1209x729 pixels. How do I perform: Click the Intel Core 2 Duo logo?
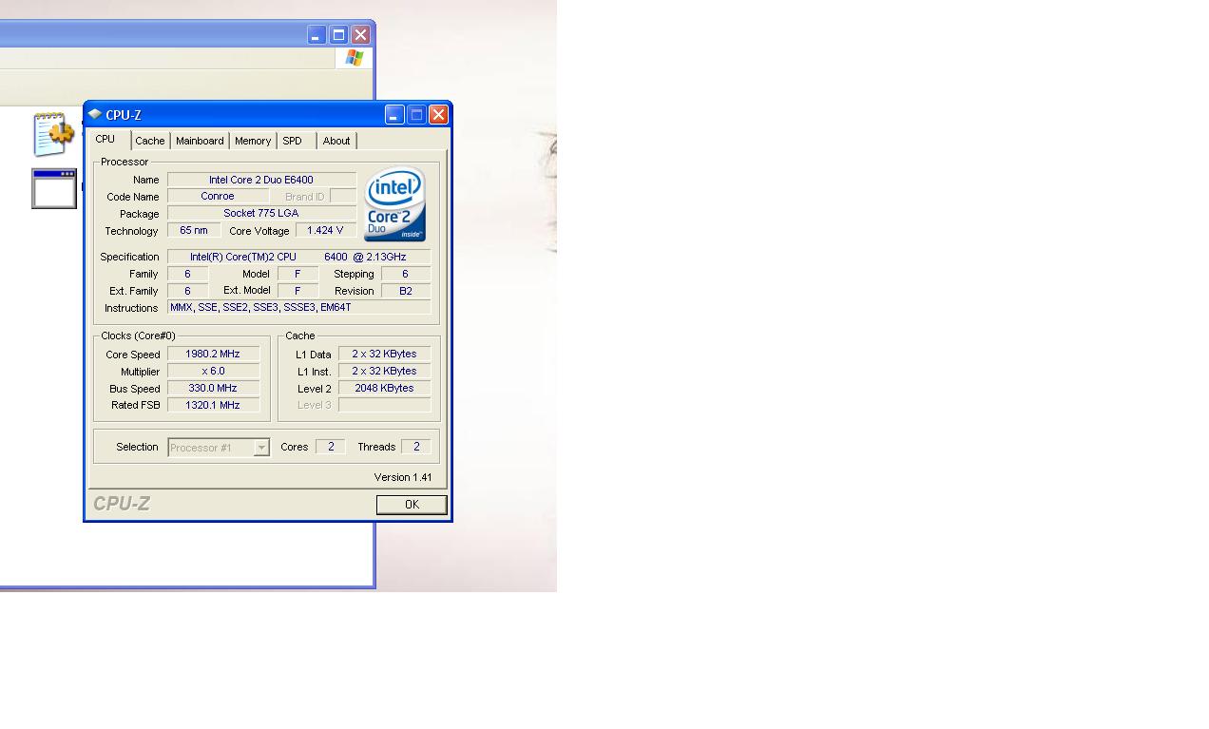click(x=394, y=204)
